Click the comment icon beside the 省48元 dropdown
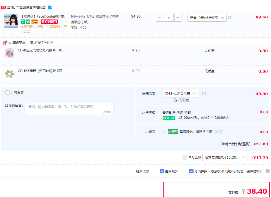 tap(204, 94)
